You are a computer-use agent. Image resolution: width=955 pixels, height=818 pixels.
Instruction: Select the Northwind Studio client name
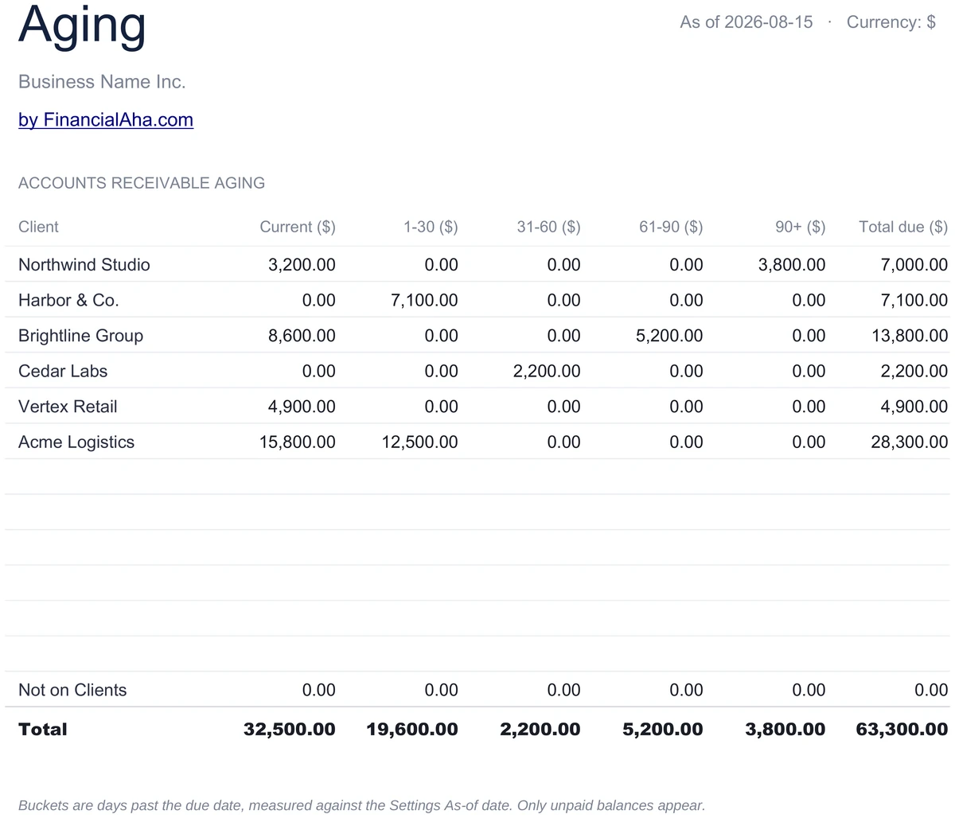pyautogui.click(x=84, y=265)
